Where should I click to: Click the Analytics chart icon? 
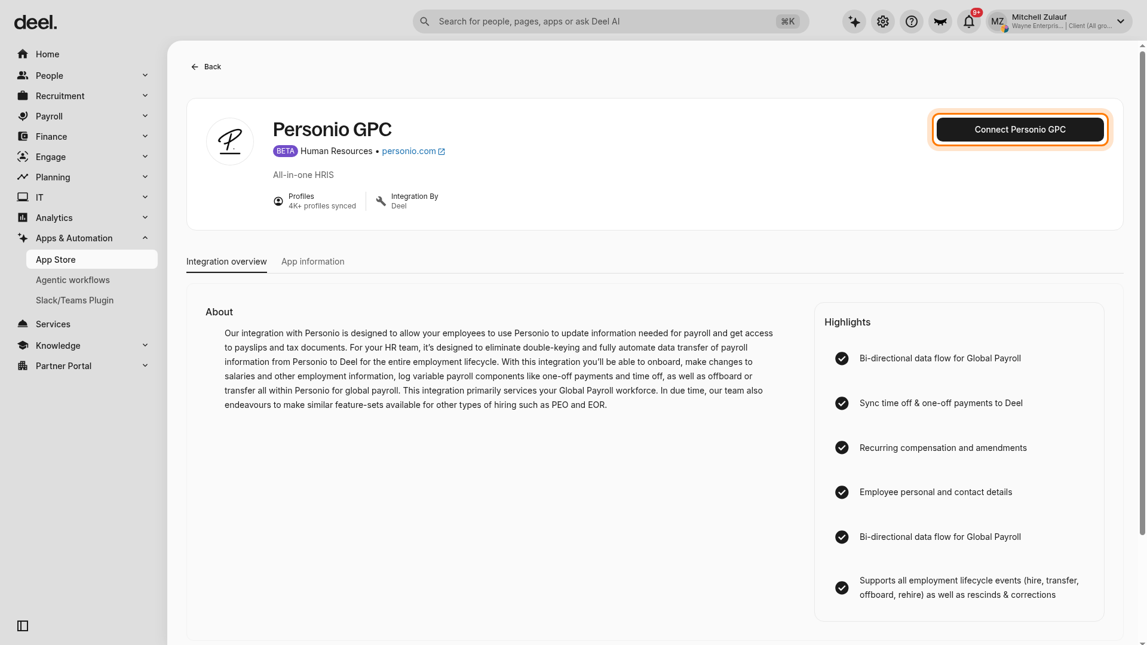23,218
